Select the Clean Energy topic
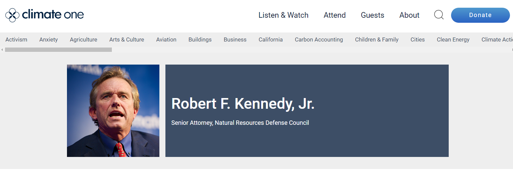513x174 pixels. (453, 39)
